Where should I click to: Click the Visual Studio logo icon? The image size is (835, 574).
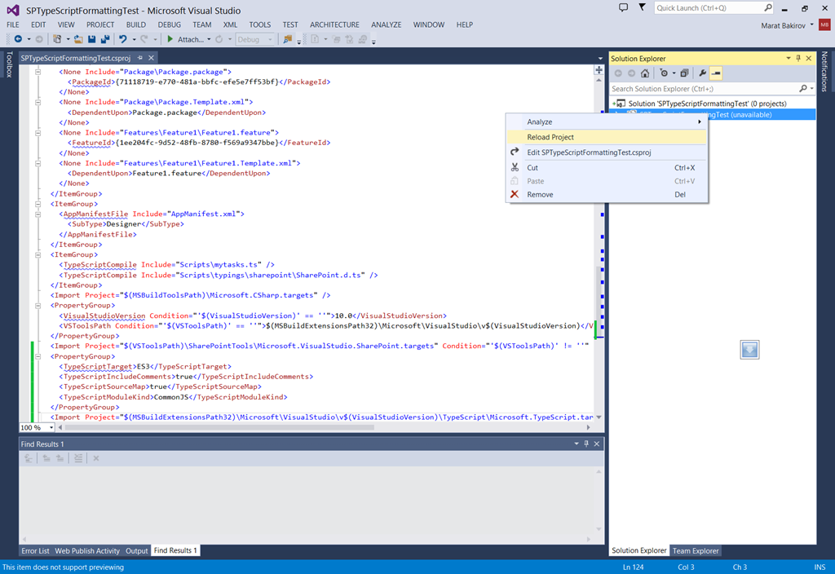coord(13,10)
